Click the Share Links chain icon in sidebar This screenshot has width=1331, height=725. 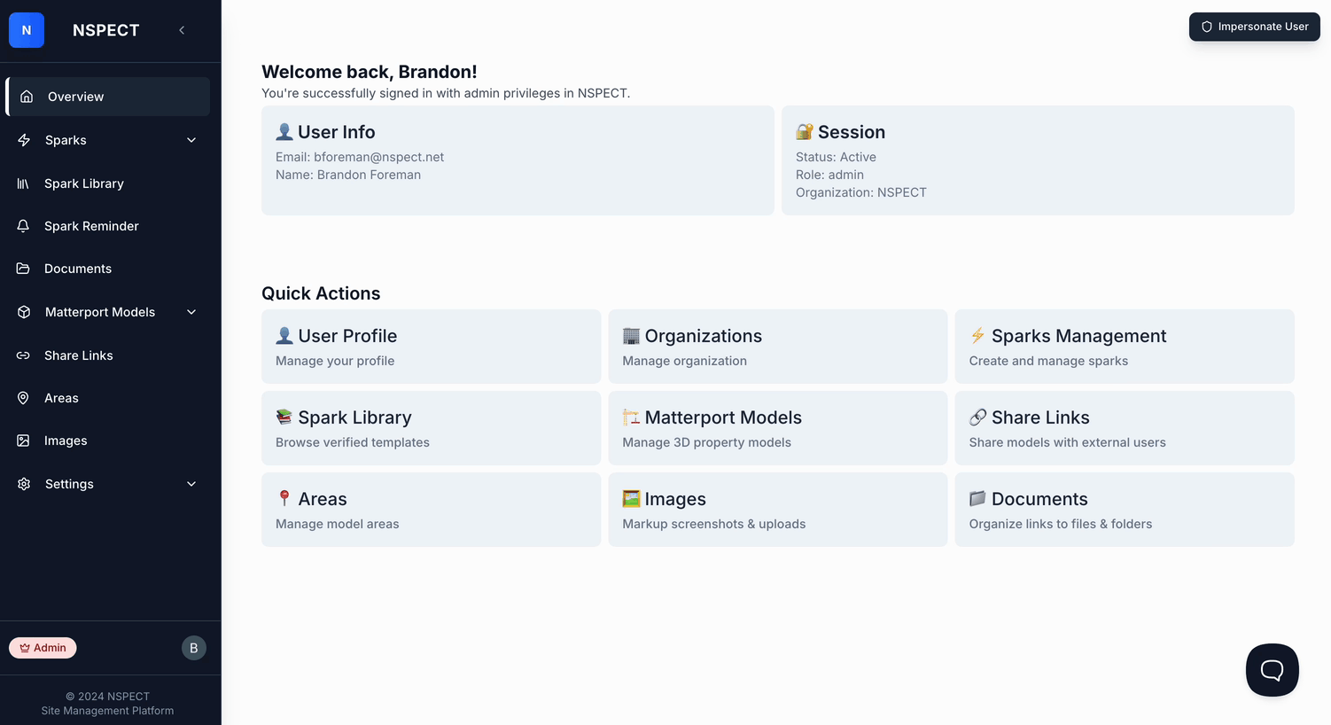(23, 355)
